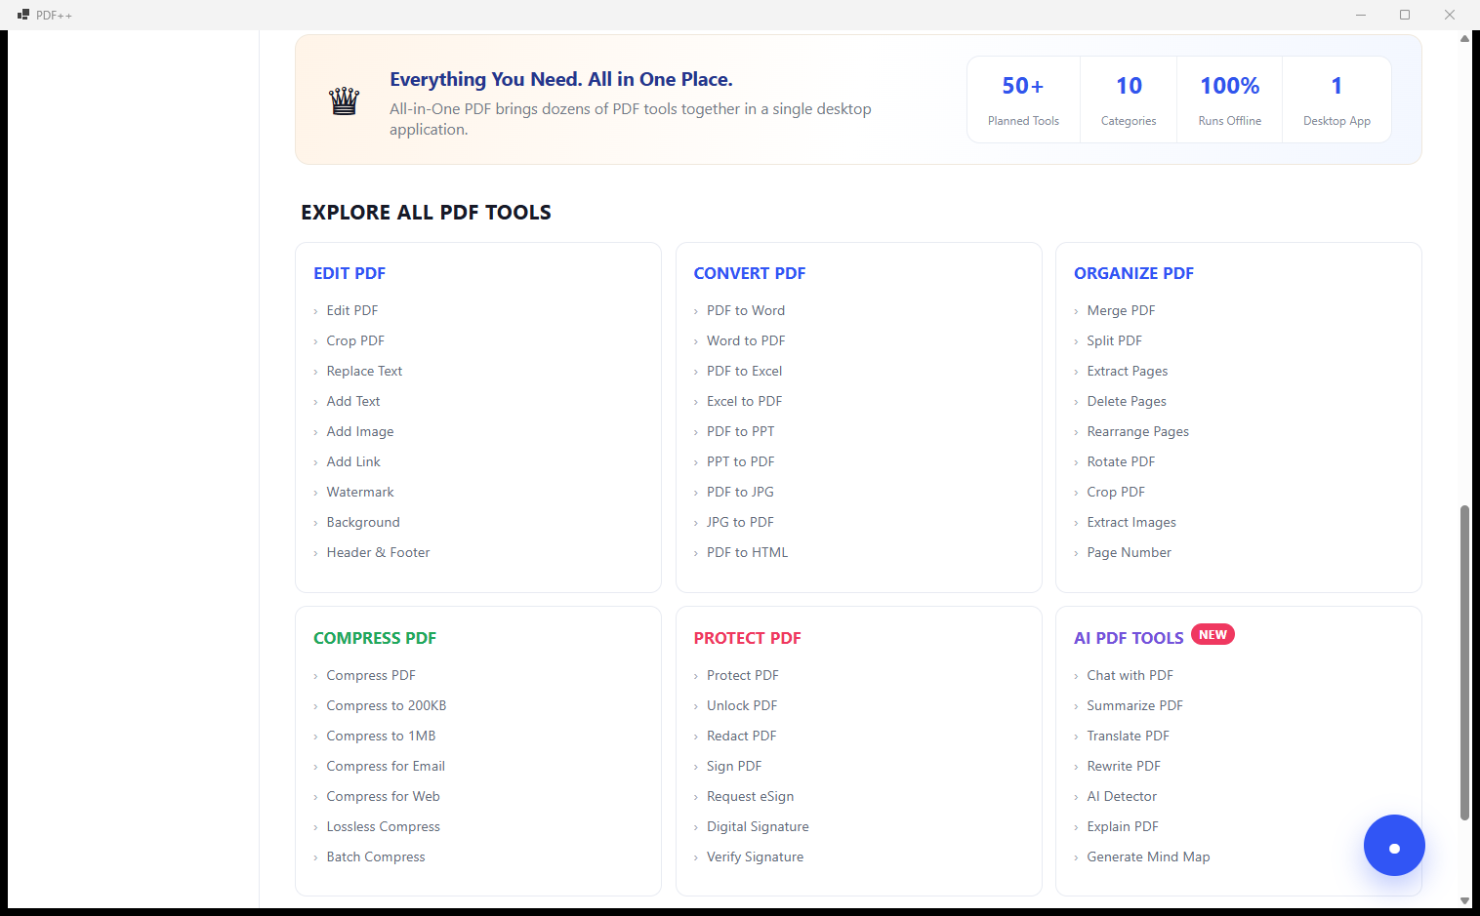The image size is (1480, 916).
Task: Click the PDF++ app icon in title bar
Action: (23, 15)
